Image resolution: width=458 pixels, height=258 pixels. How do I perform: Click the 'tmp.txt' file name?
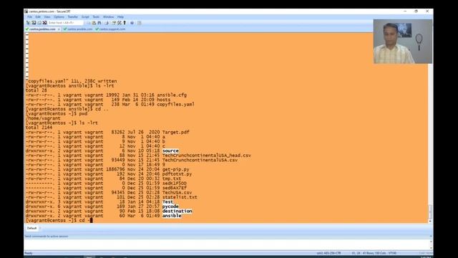pyautogui.click(x=172, y=178)
